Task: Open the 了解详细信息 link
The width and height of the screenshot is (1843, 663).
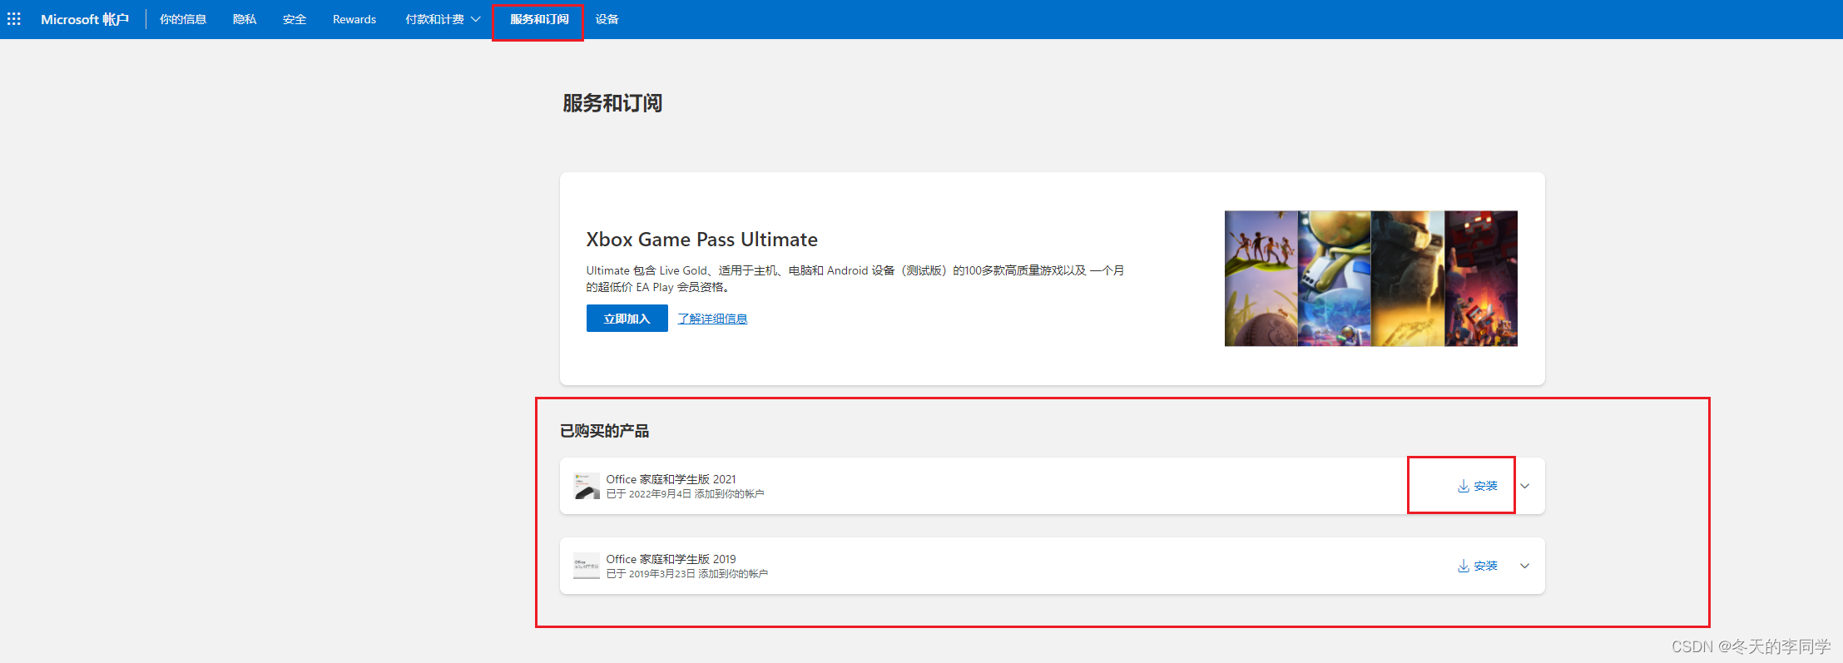Action: [x=712, y=319]
